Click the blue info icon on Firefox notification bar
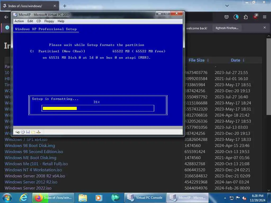This screenshot has height=203, width=271. pos(7,27)
